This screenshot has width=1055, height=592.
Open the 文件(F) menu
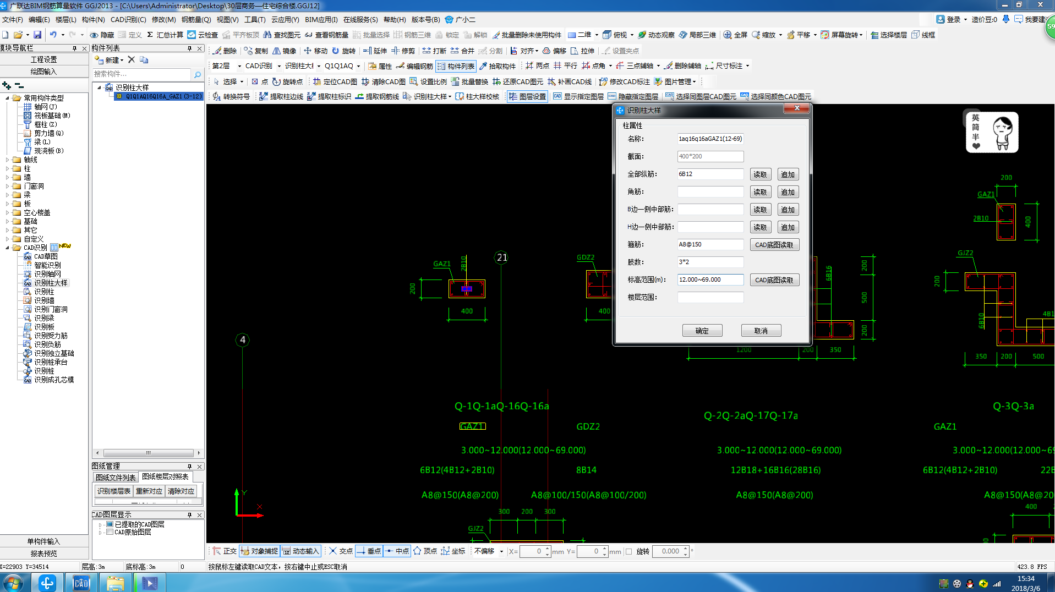pos(13,19)
